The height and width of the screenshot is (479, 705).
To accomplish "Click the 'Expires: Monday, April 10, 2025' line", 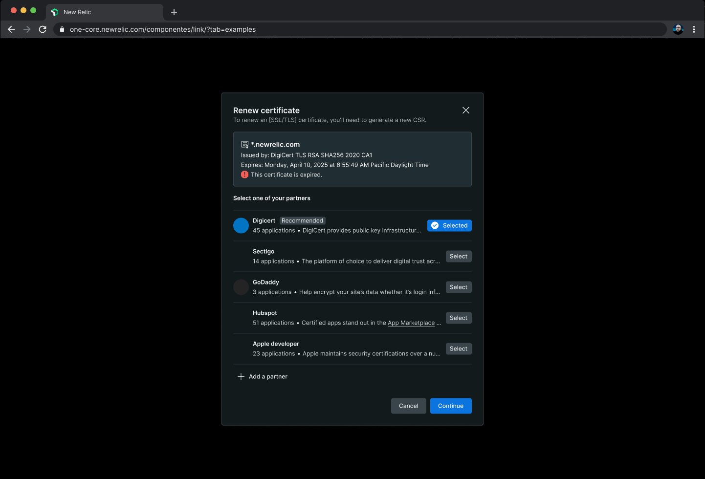I will (335, 165).
